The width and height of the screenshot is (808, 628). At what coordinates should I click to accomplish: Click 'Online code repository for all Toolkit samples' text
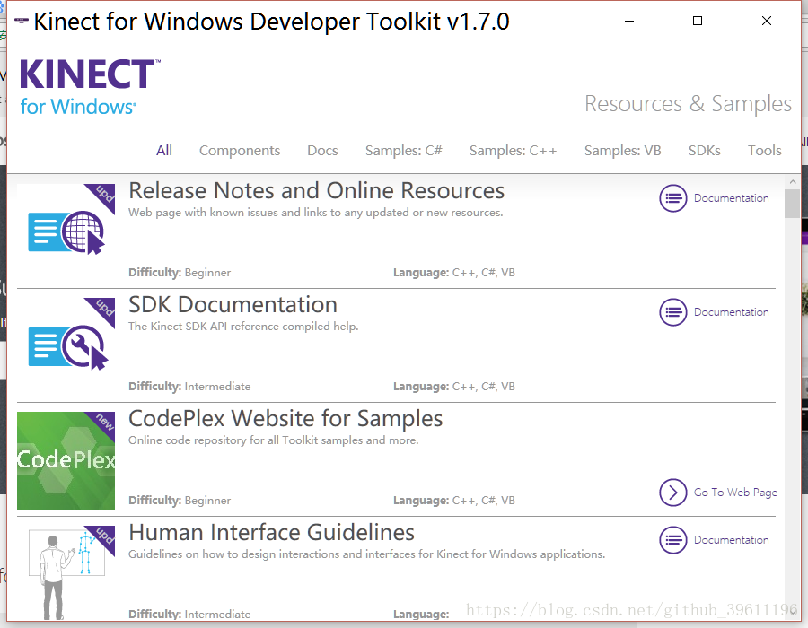coord(274,440)
